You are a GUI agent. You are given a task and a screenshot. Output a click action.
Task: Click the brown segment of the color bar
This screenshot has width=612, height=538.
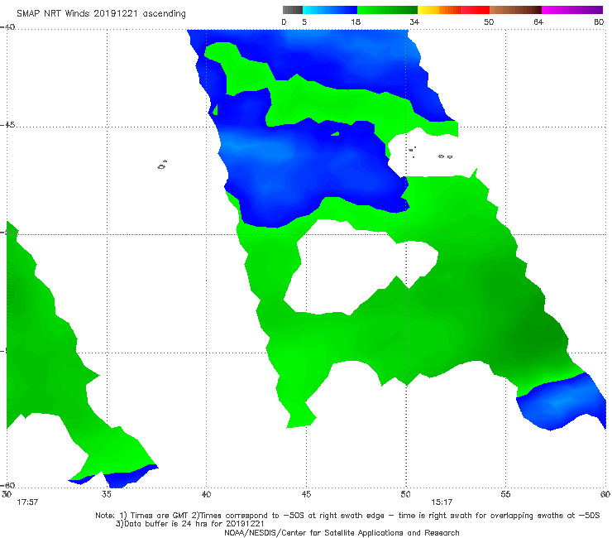[515, 10]
